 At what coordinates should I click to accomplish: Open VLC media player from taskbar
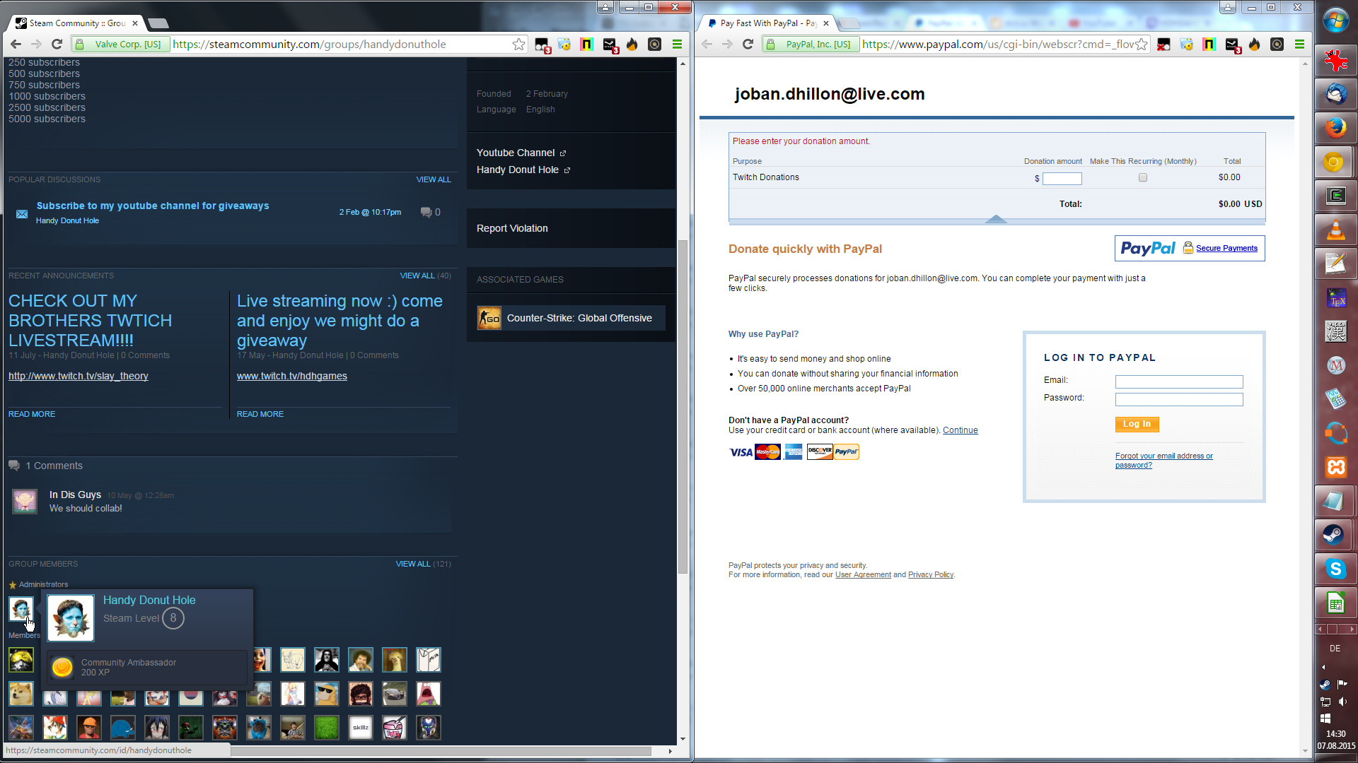coord(1335,230)
